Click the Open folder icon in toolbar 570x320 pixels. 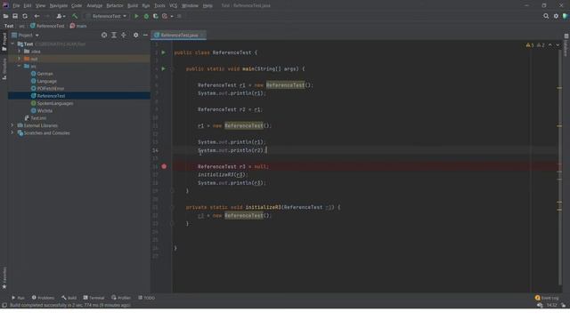click(x=5, y=16)
